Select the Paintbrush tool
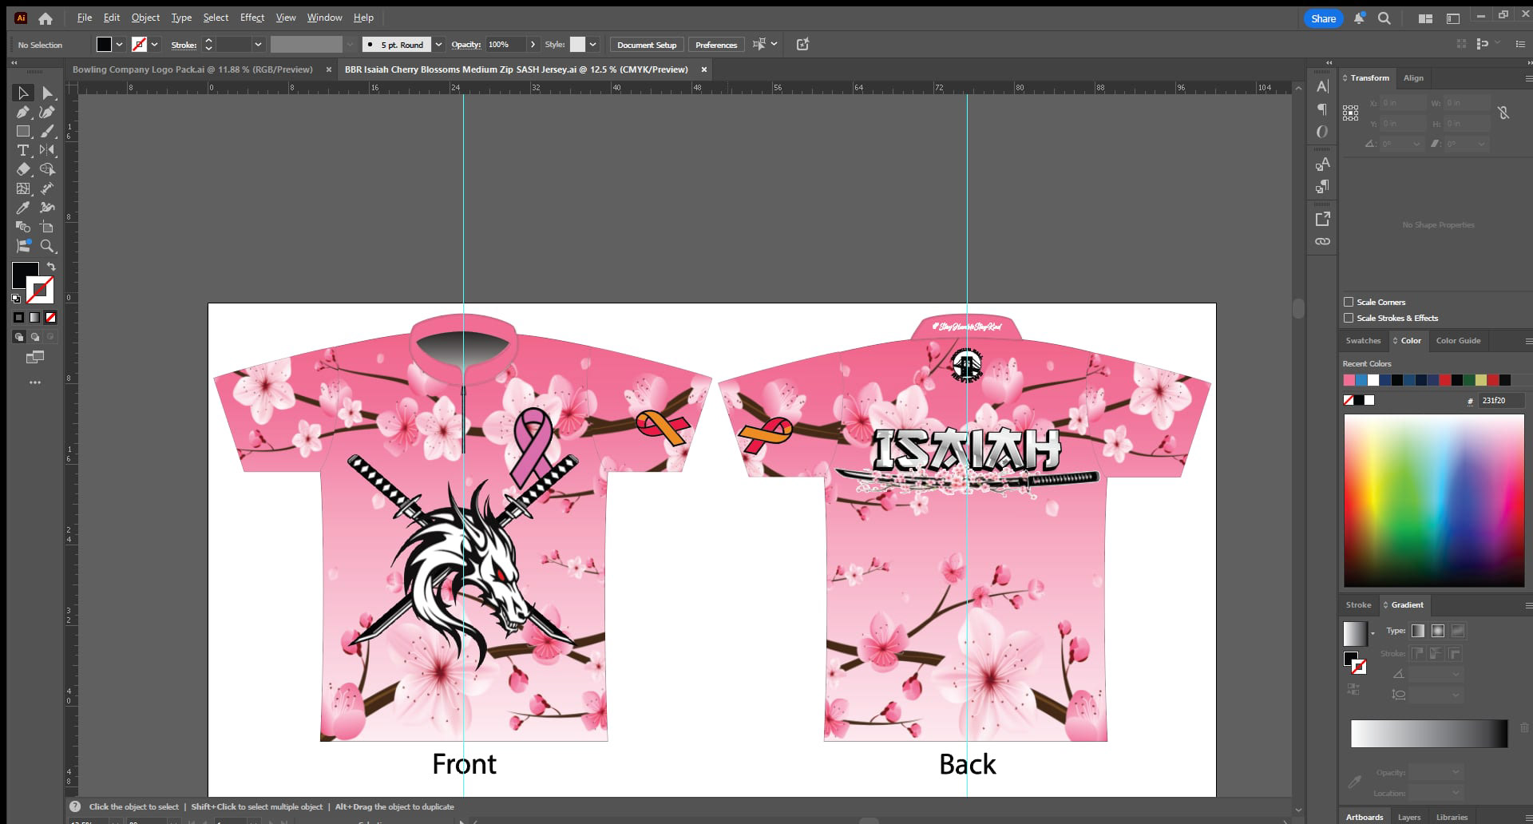 46,132
